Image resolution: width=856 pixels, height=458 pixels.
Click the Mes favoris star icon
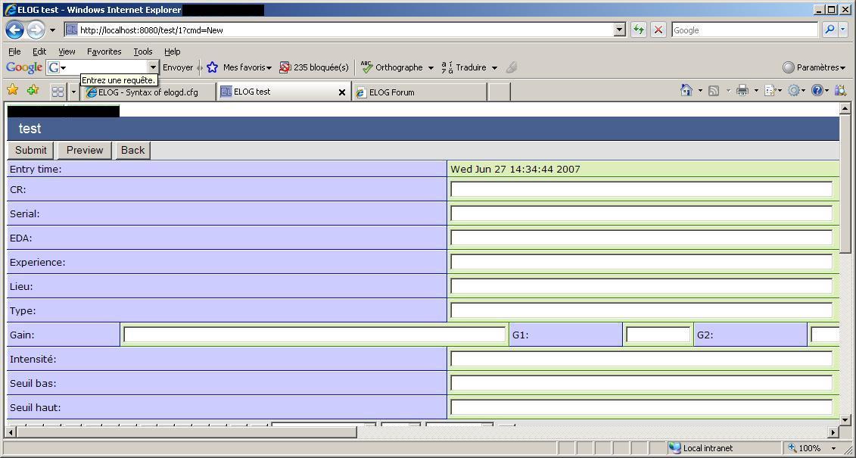tap(213, 67)
